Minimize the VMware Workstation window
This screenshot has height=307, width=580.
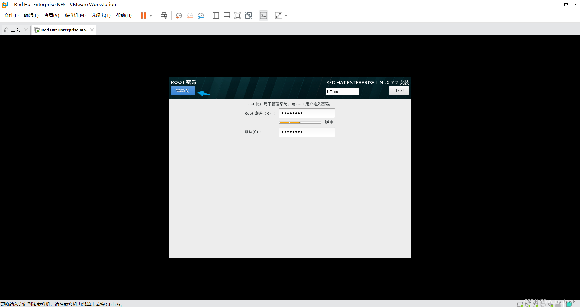[557, 4]
